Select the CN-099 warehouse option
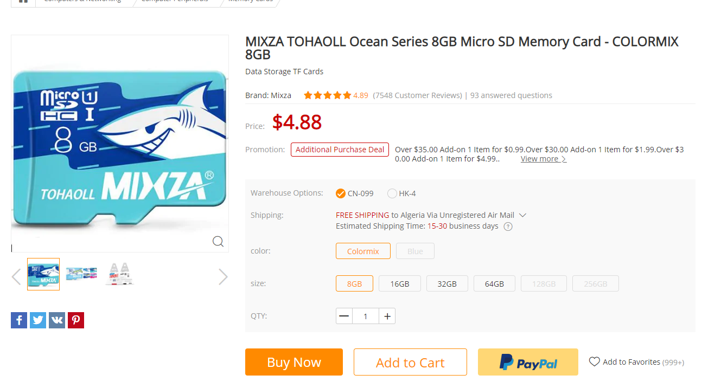The height and width of the screenshot is (388, 702). pos(341,193)
